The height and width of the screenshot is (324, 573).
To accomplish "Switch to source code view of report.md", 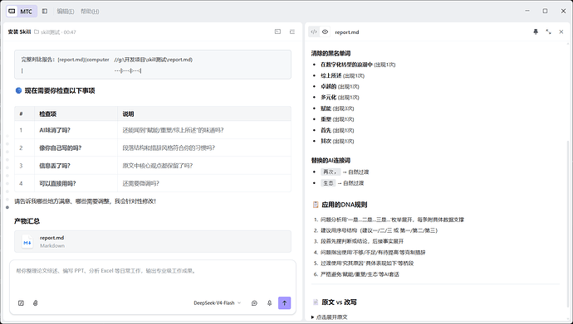I will tap(314, 31).
